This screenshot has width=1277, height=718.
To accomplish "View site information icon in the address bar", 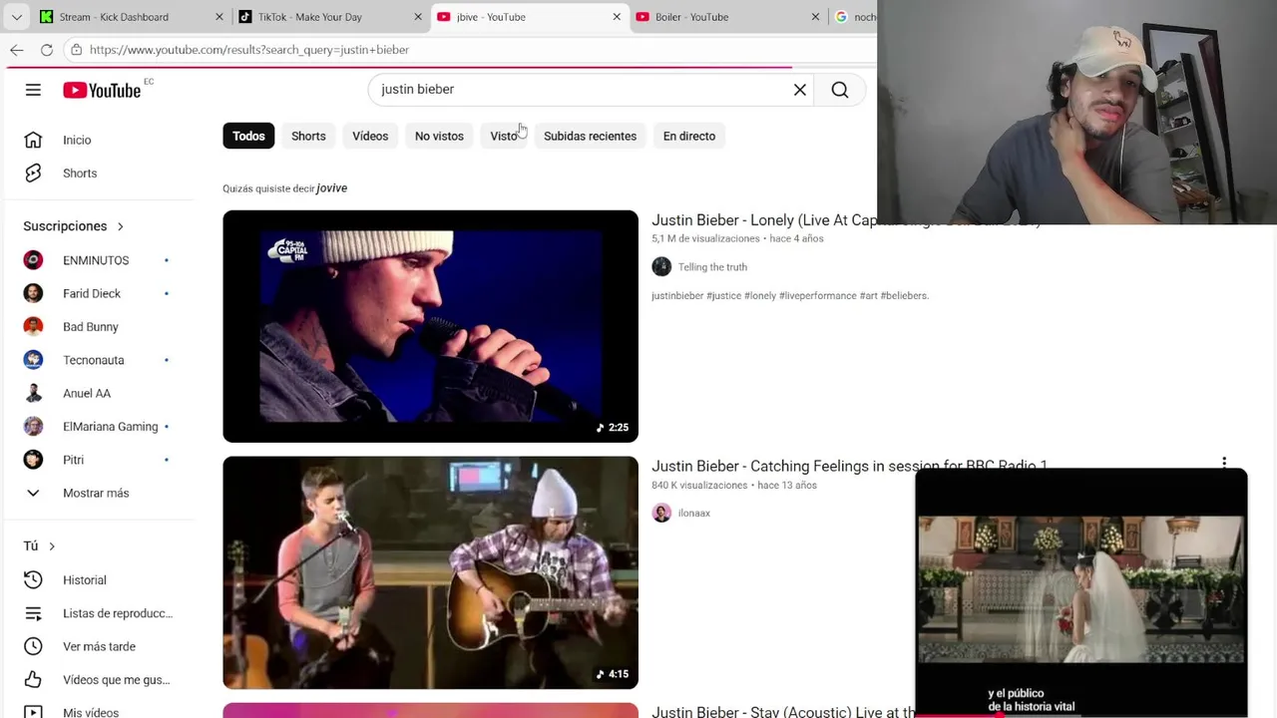I will [x=76, y=49].
